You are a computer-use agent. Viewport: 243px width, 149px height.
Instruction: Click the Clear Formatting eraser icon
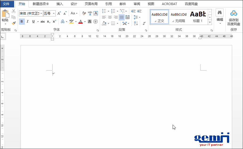pos(84,13)
